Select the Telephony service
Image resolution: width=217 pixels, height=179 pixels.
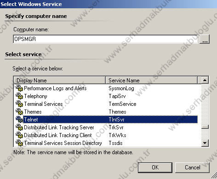click(x=35, y=96)
